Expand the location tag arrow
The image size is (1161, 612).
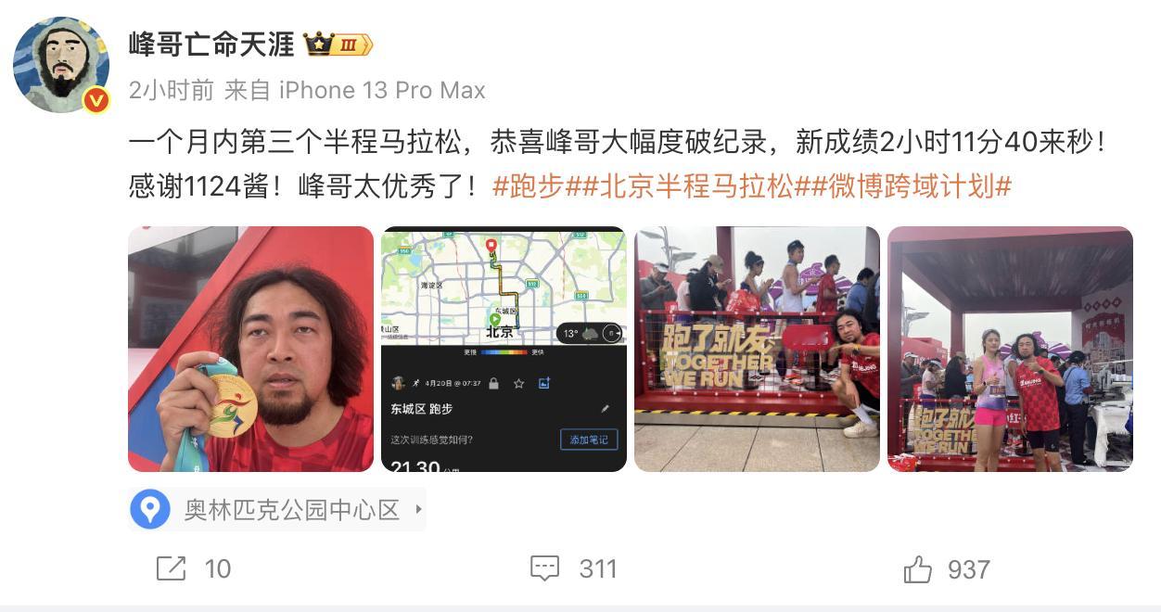pyautogui.click(x=418, y=509)
